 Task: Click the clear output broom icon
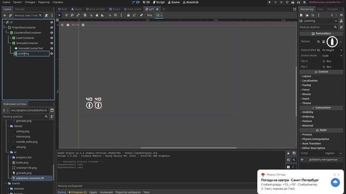(288, 153)
